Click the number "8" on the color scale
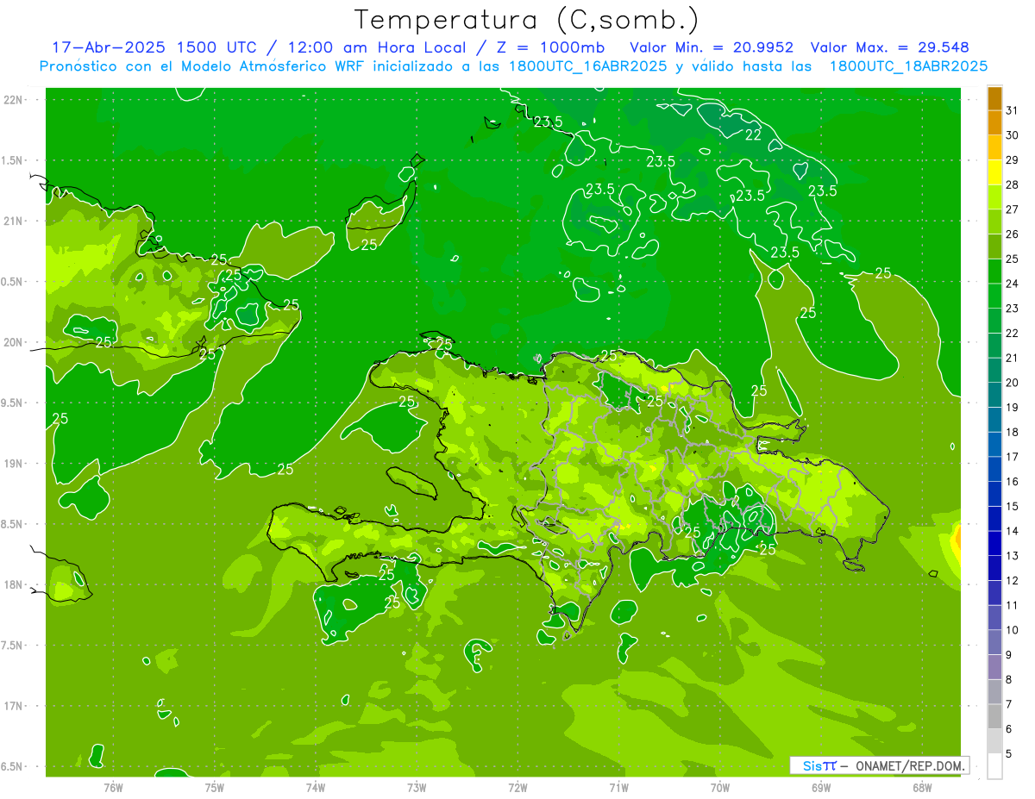The height and width of the screenshot is (799, 1035). tap(1008, 679)
